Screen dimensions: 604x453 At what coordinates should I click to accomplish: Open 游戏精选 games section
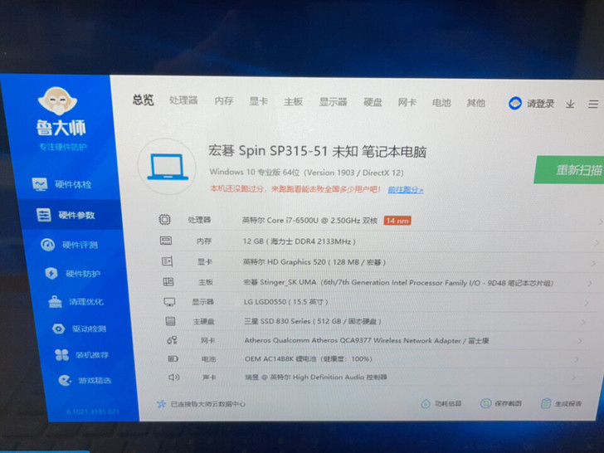click(85, 381)
